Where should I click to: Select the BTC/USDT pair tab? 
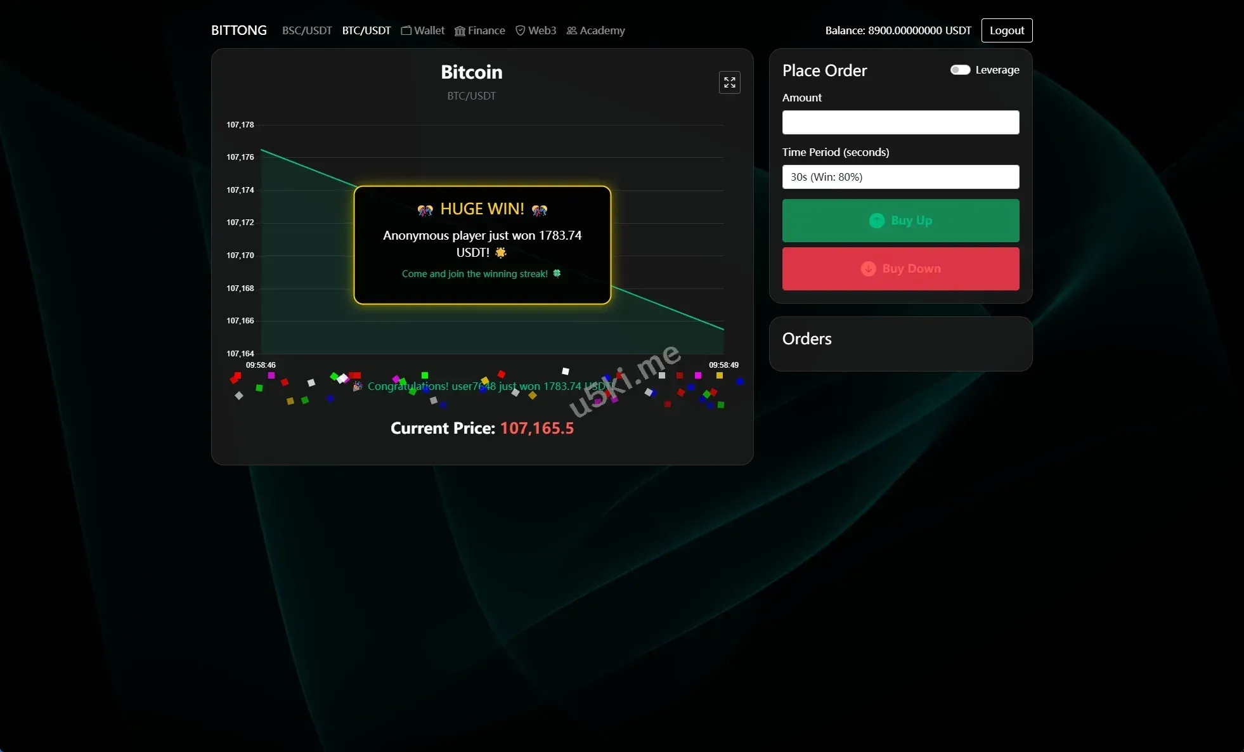tap(366, 30)
